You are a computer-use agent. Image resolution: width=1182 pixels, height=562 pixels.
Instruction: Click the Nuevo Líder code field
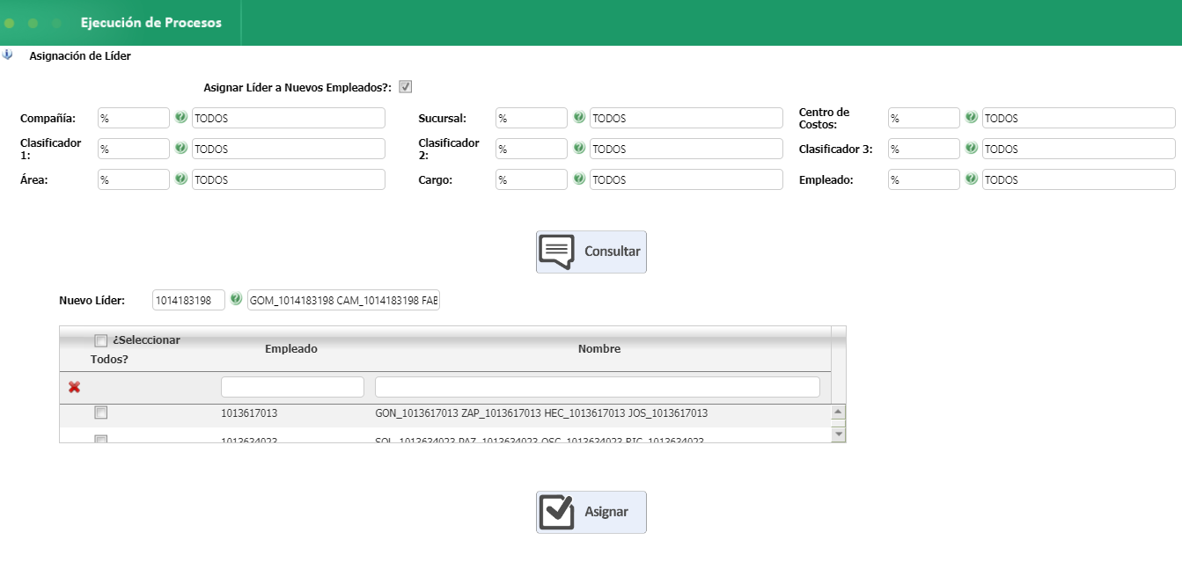coord(188,301)
